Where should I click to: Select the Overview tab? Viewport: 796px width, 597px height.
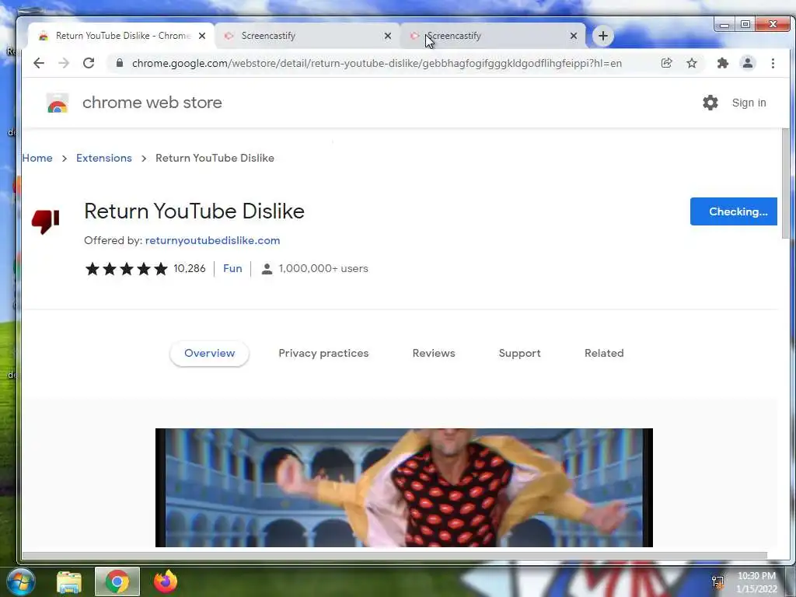(x=210, y=354)
